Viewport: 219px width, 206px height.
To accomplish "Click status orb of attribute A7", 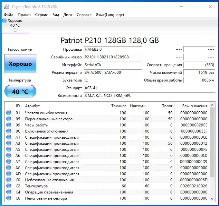I will tap(9, 162).
